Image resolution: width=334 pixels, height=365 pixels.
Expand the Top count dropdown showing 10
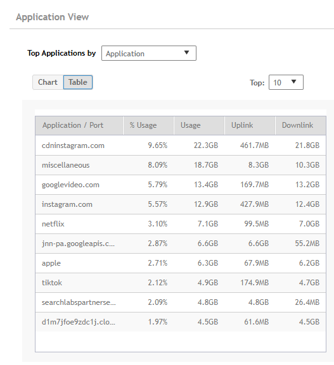(x=286, y=82)
